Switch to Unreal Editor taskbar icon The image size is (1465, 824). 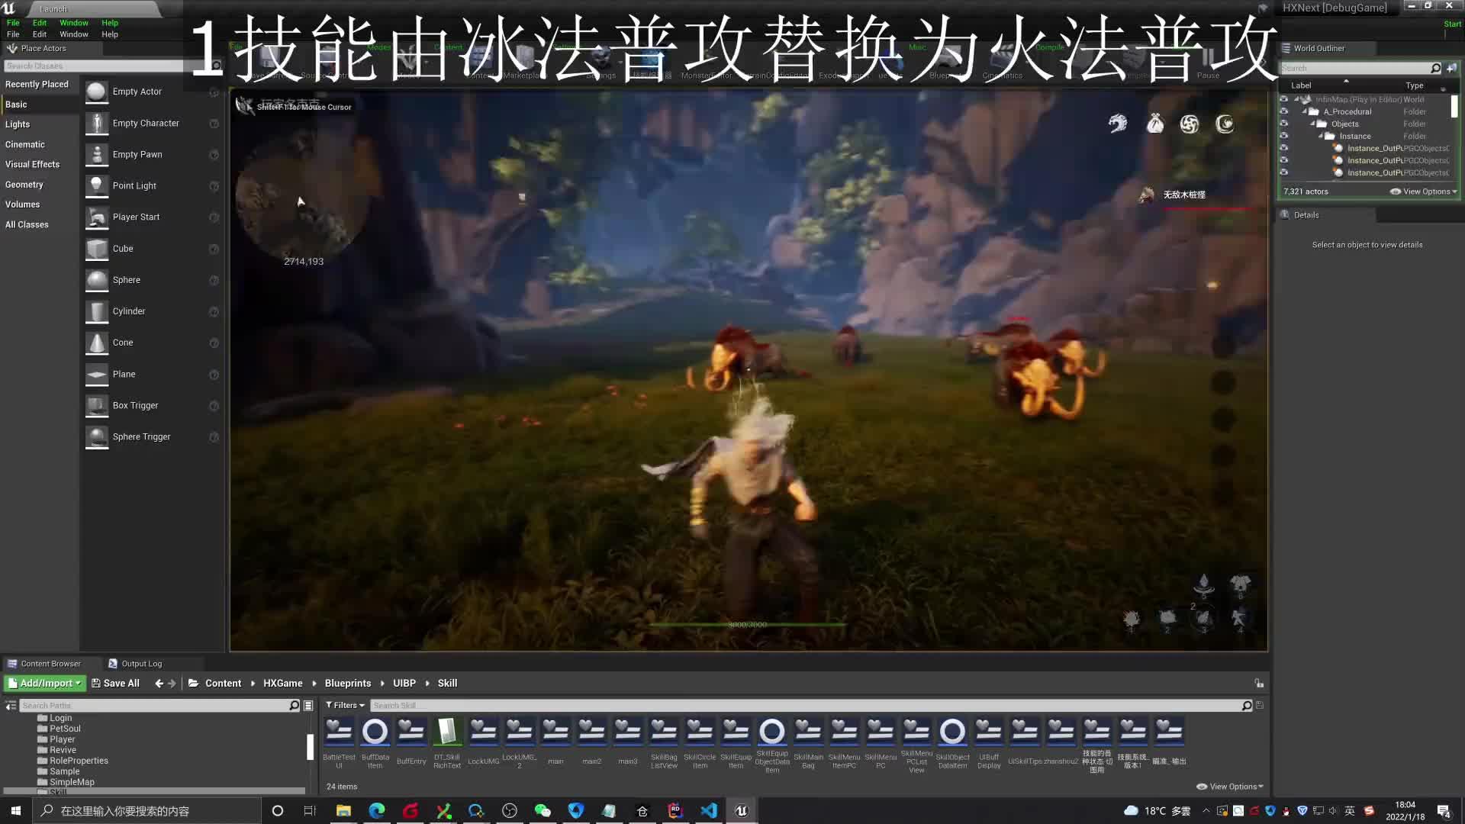click(x=741, y=810)
